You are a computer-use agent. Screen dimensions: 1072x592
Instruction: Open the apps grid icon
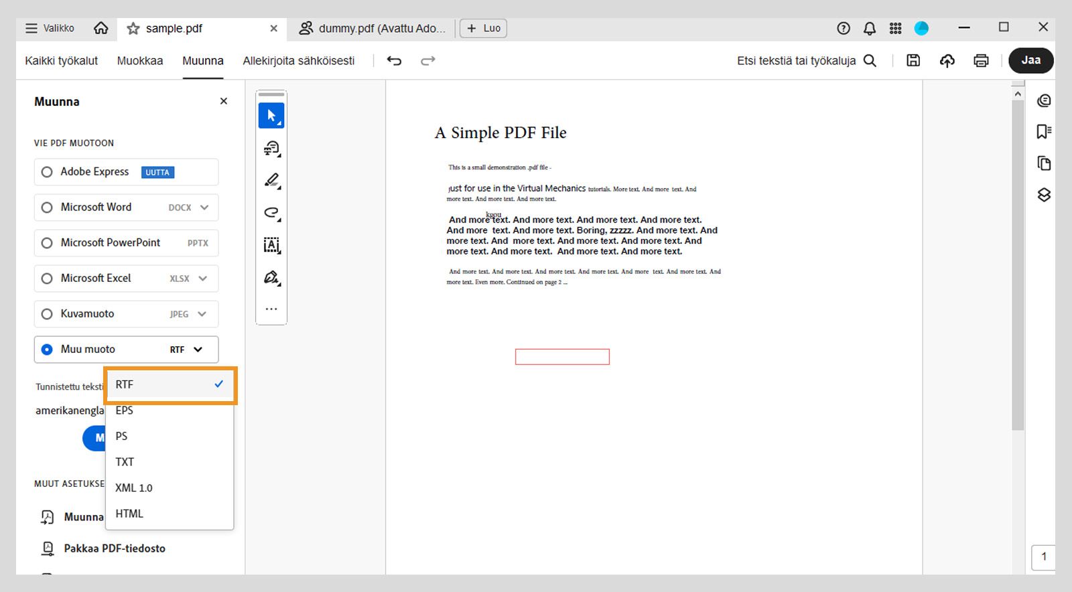click(895, 28)
